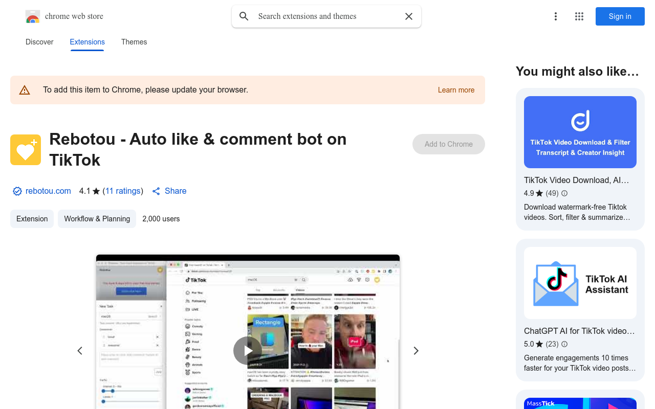Play the Rebotou preview video

(248, 351)
